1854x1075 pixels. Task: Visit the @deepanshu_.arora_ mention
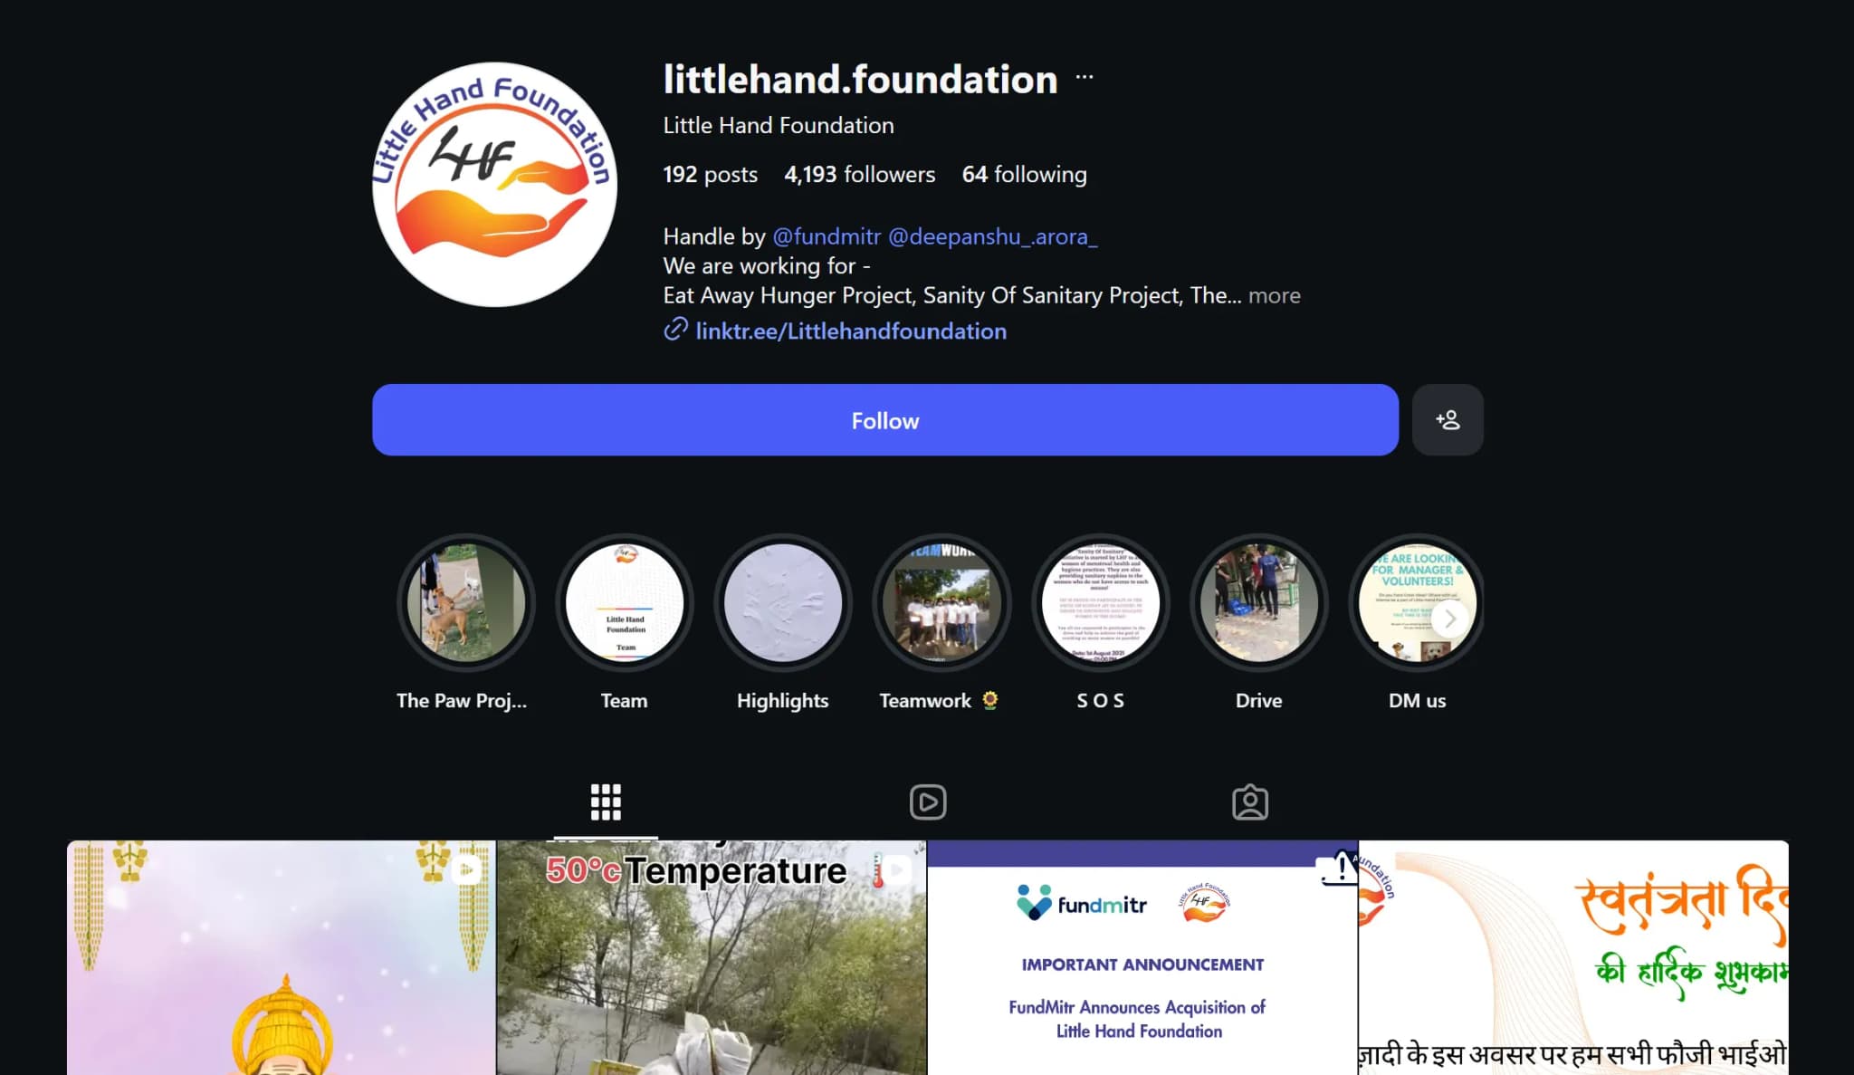pos(993,236)
